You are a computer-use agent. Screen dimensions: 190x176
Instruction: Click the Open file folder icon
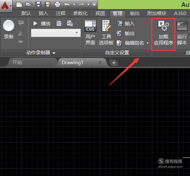[29, 4]
